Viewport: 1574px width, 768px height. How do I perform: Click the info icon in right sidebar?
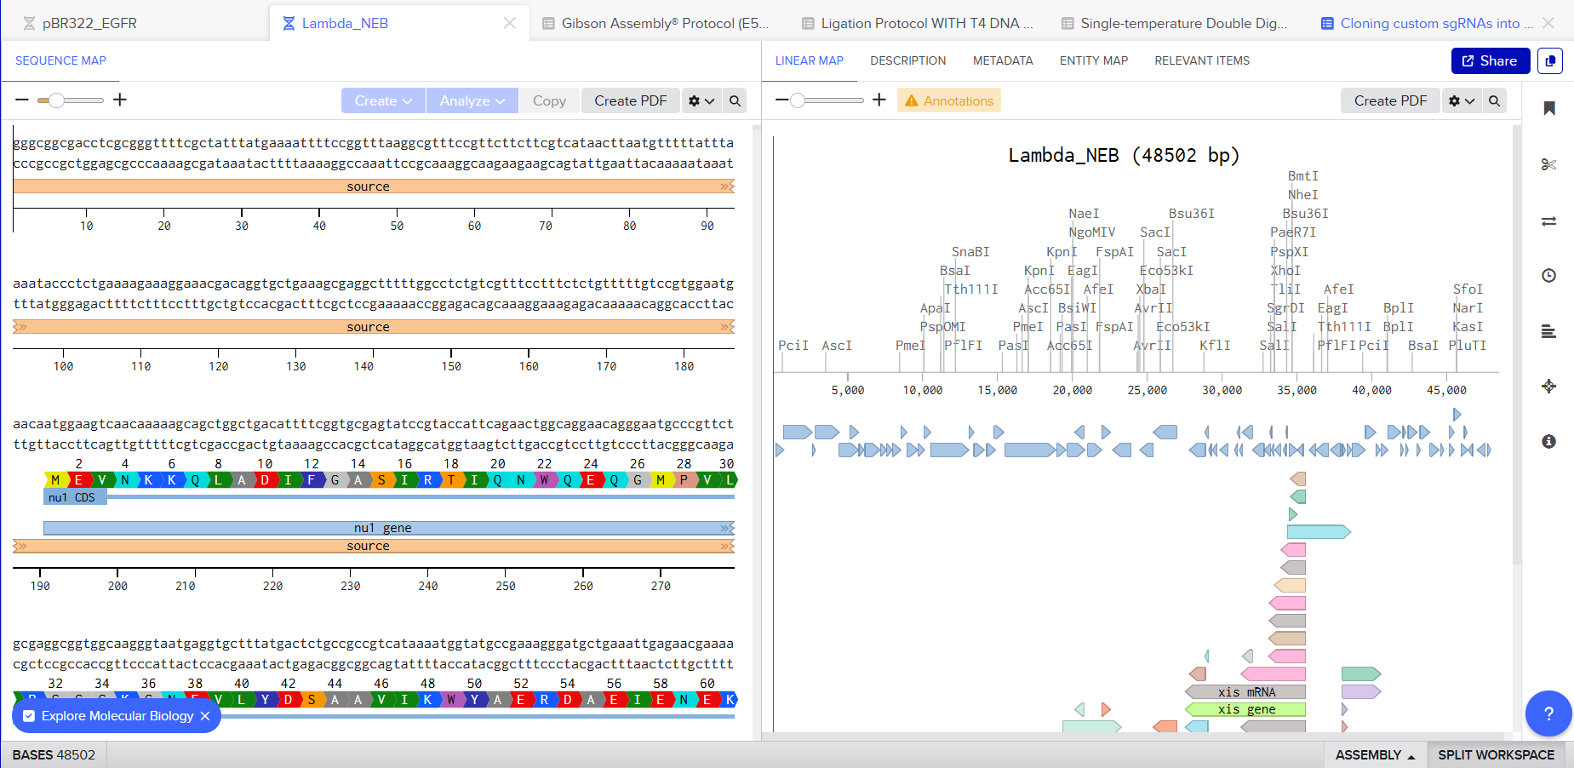tap(1548, 441)
